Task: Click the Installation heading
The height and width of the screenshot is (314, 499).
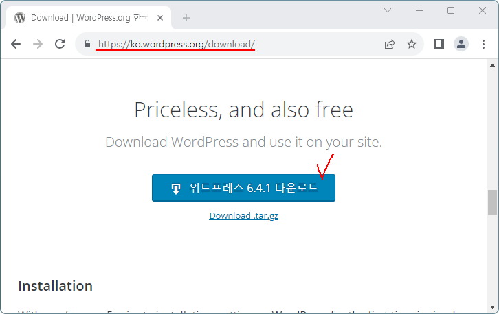Action: click(x=56, y=286)
